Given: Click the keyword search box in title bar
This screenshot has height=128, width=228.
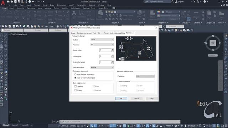Looking at the screenshot, I should coord(157,1).
